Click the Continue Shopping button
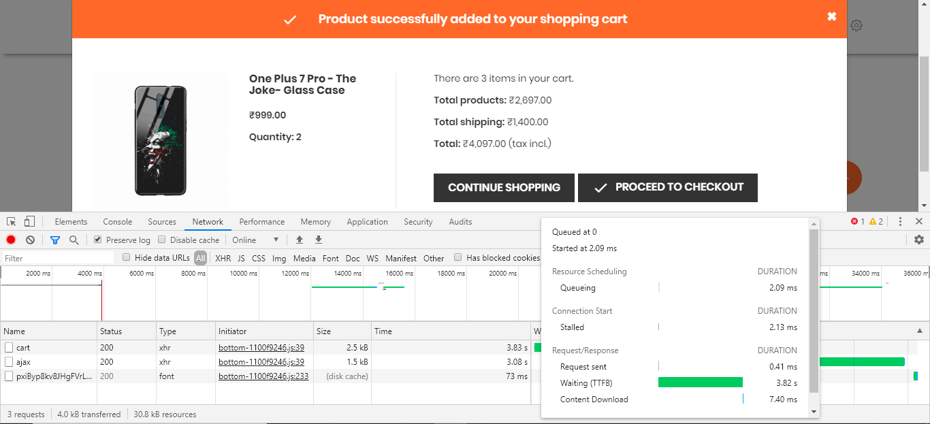The image size is (930, 424). tap(504, 188)
